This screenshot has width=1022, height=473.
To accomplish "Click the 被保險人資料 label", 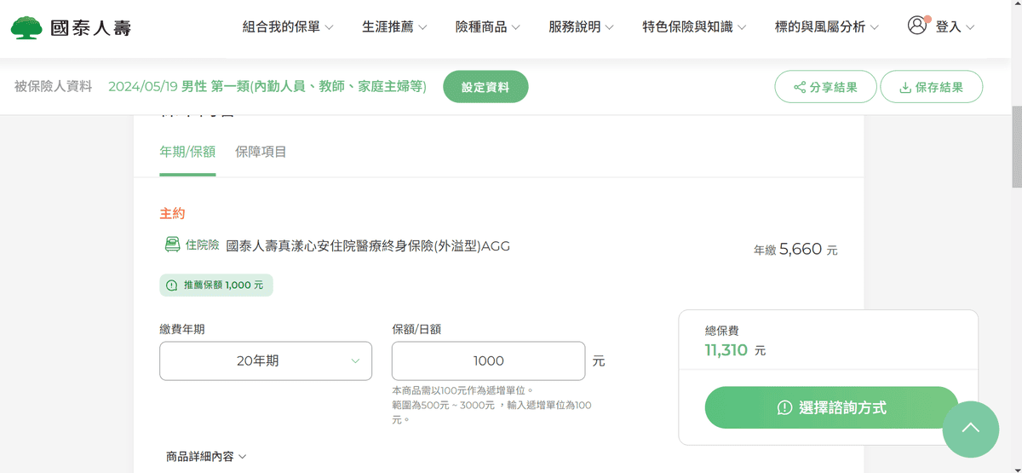I will pyautogui.click(x=53, y=86).
